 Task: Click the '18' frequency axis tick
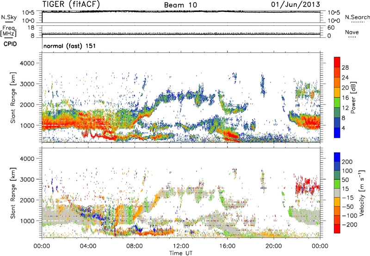coord(31,28)
